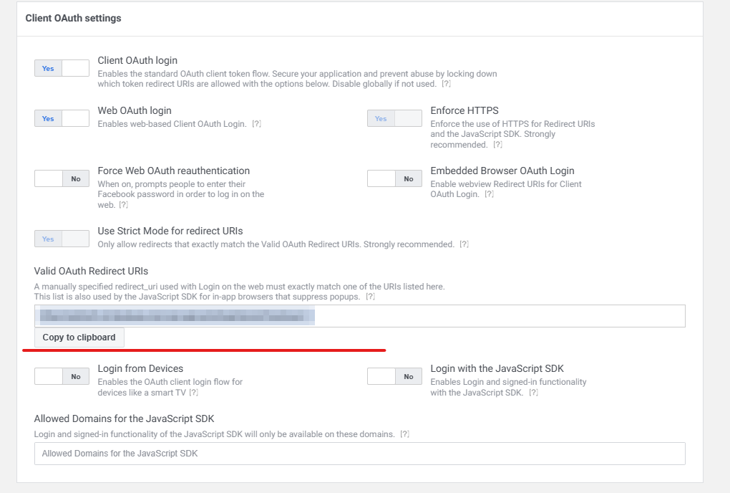
Task: Open help for Login with JavaScript SDK
Action: point(533,393)
